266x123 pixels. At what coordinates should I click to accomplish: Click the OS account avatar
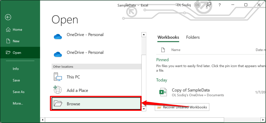point(197,5)
